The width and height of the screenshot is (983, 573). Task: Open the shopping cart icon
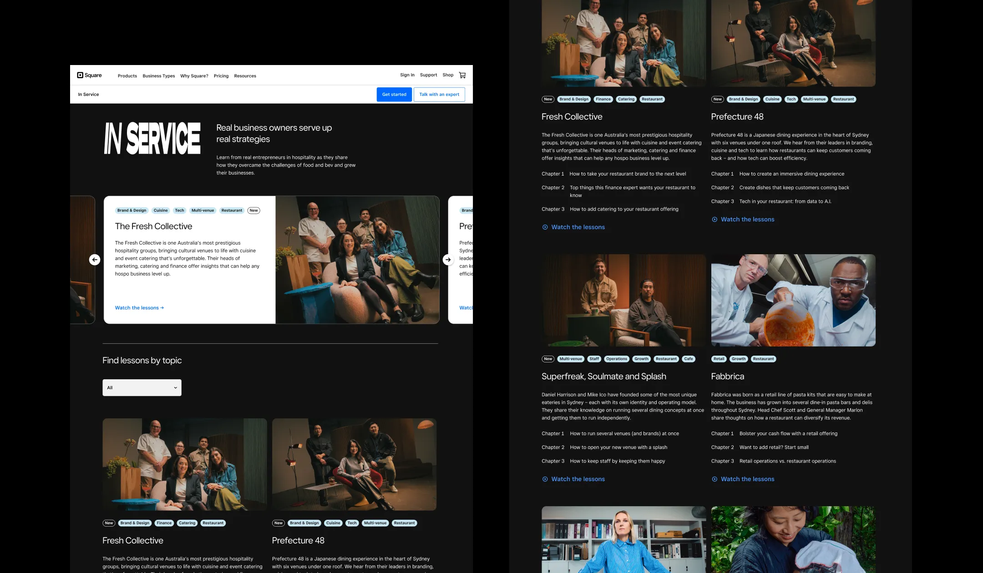462,75
